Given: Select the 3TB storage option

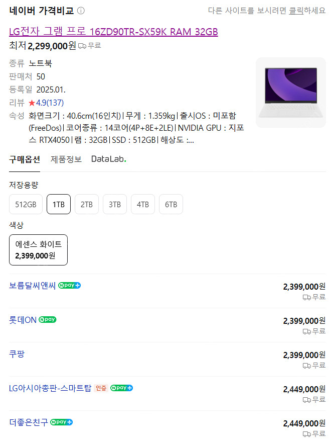Looking at the screenshot, I should (x=115, y=204).
